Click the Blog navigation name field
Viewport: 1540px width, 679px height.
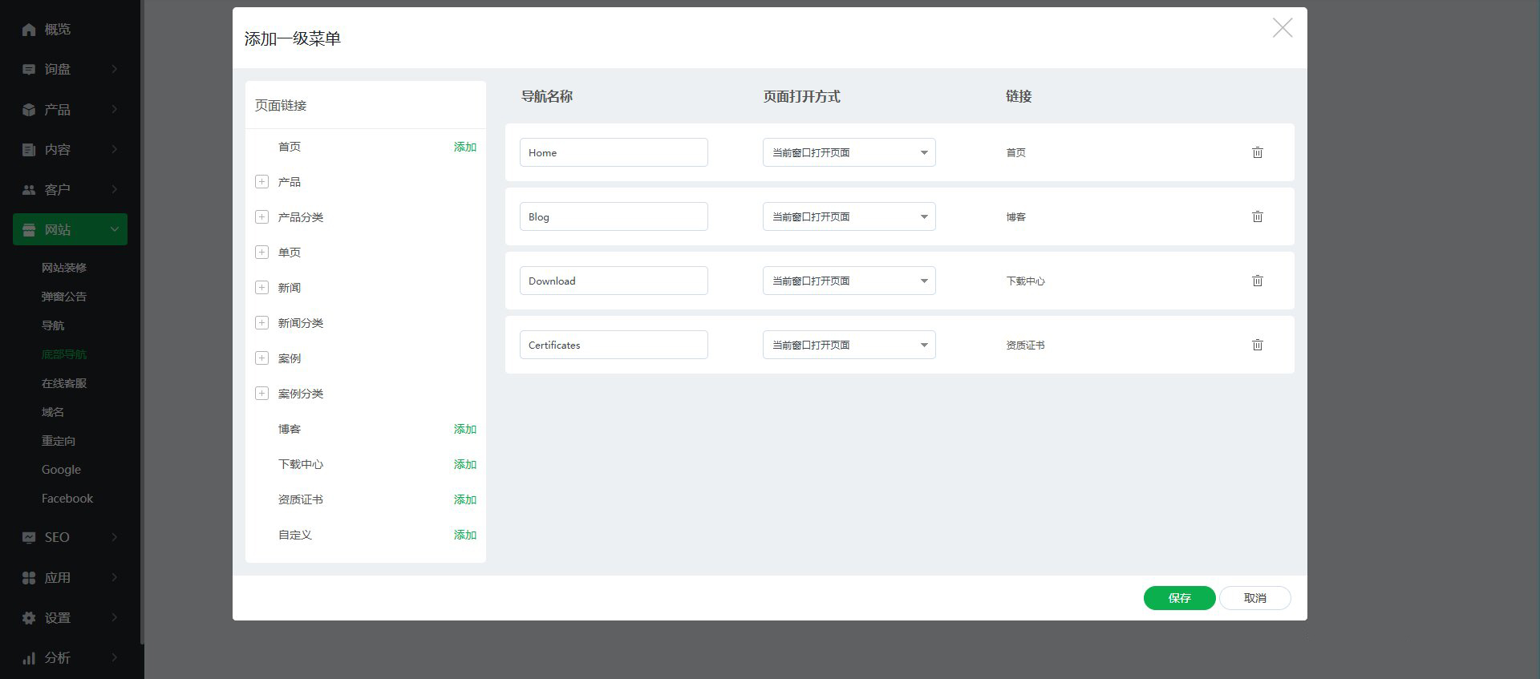(x=614, y=216)
